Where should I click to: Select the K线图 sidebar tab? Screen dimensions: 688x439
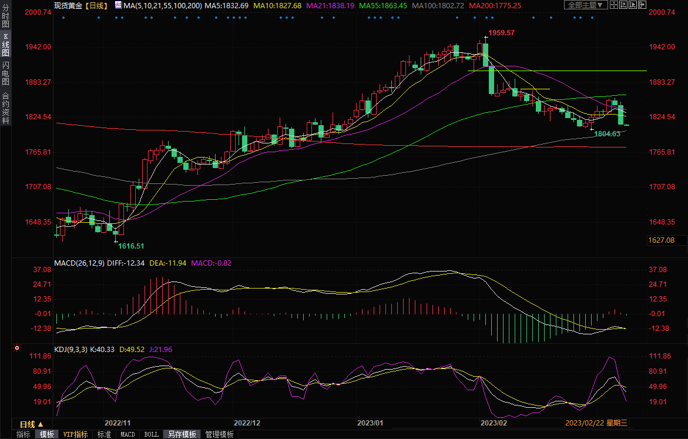(x=5, y=48)
